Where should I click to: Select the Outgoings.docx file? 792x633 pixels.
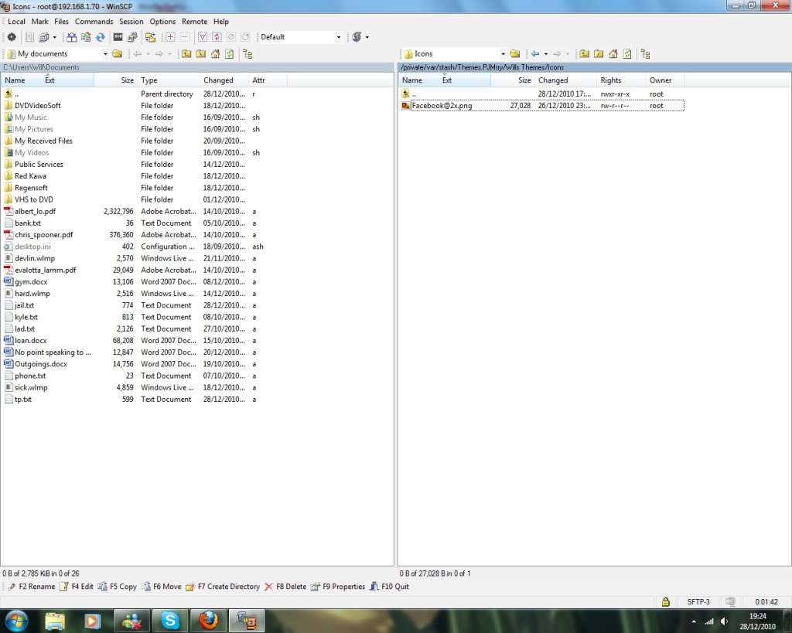40,363
